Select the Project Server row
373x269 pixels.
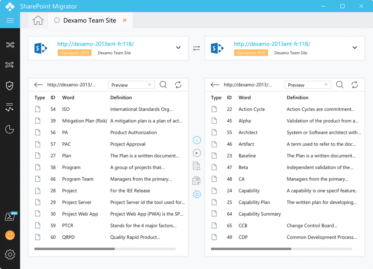108,203
